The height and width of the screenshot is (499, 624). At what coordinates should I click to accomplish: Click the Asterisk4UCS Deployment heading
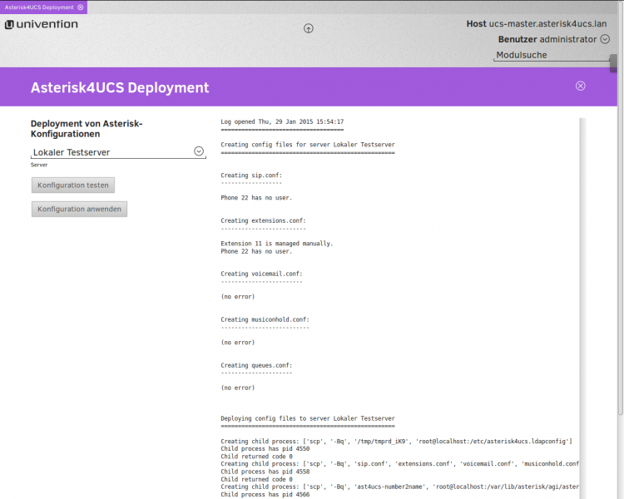click(x=120, y=87)
